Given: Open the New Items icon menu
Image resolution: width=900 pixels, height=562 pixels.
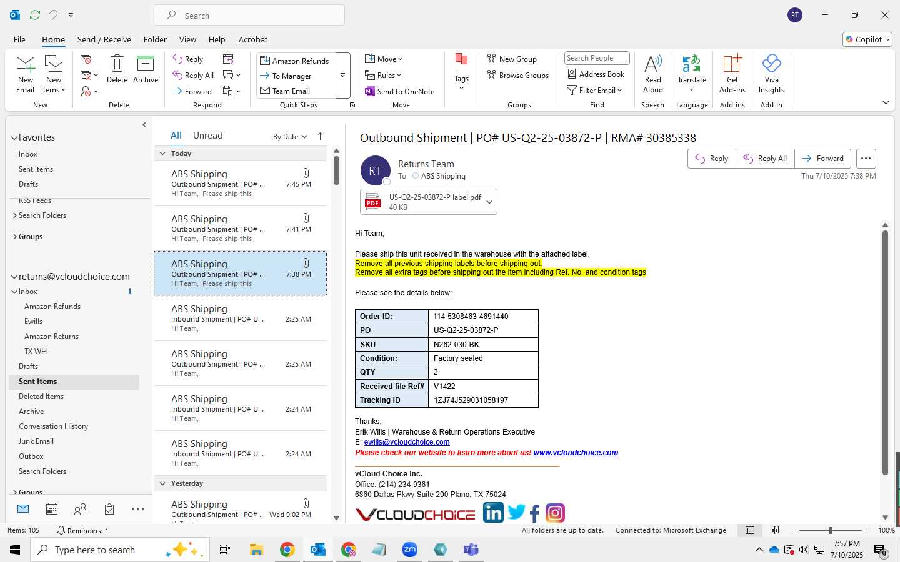Looking at the screenshot, I should tap(54, 74).
